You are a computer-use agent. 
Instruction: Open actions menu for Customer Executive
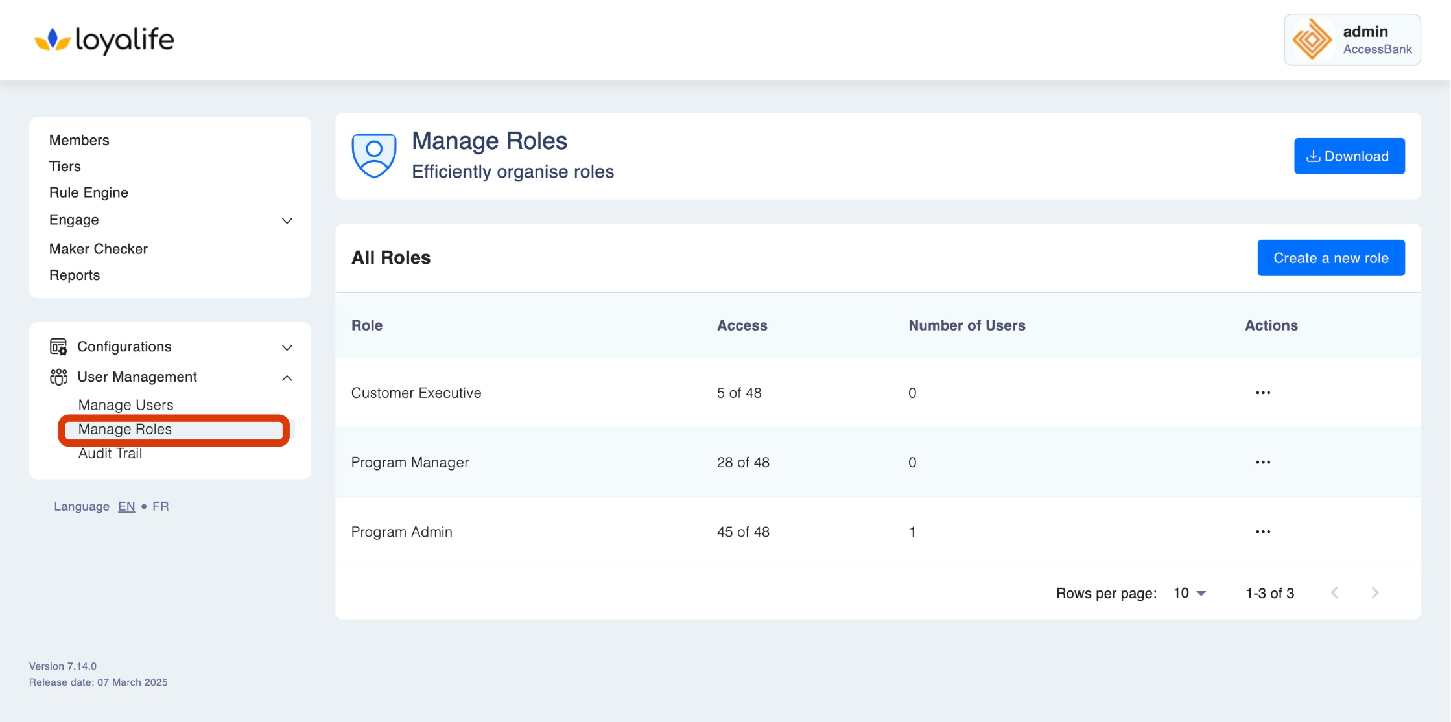point(1262,393)
